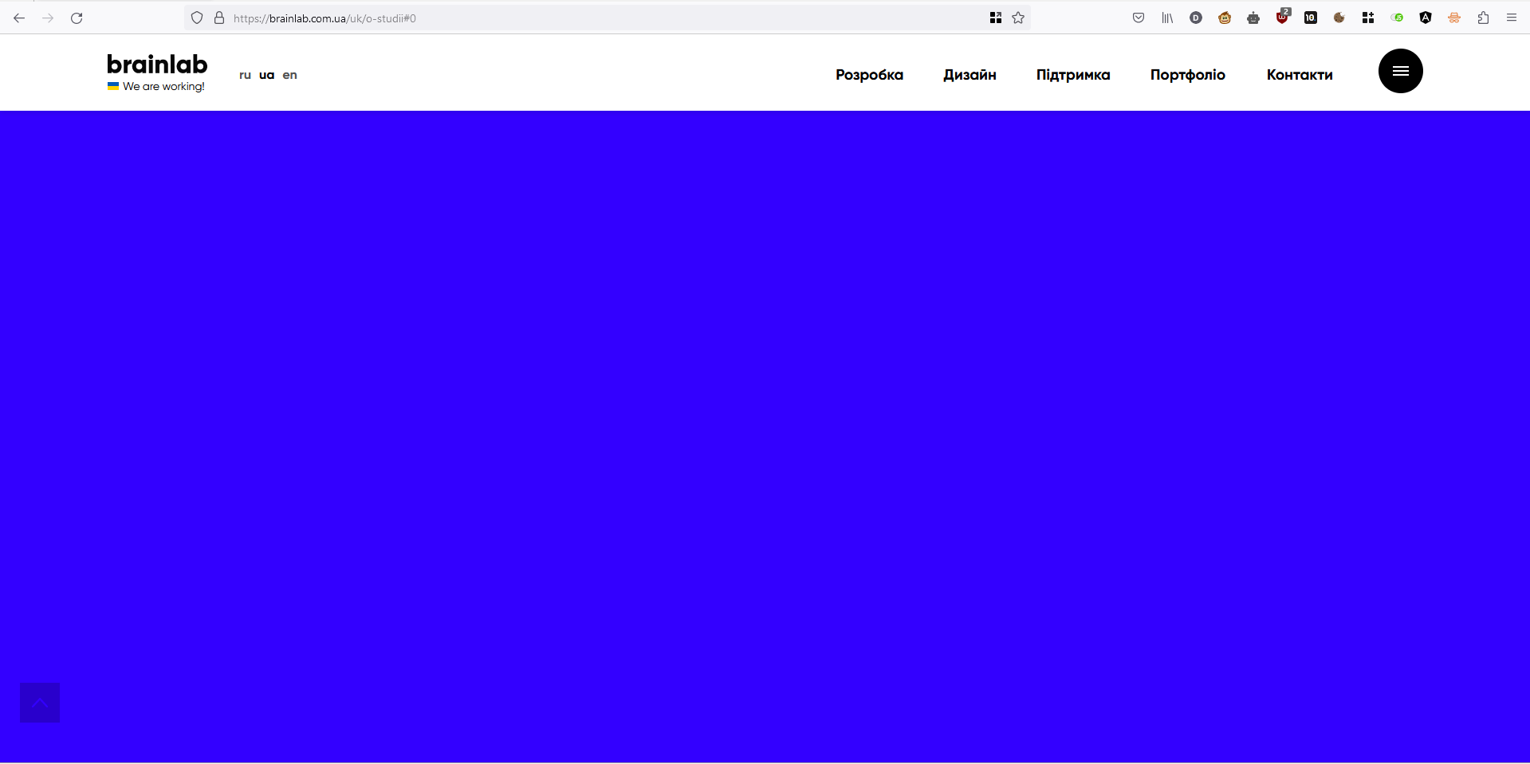This screenshot has width=1530, height=764.
Task: Open the Firefox library icon
Action: click(1167, 18)
